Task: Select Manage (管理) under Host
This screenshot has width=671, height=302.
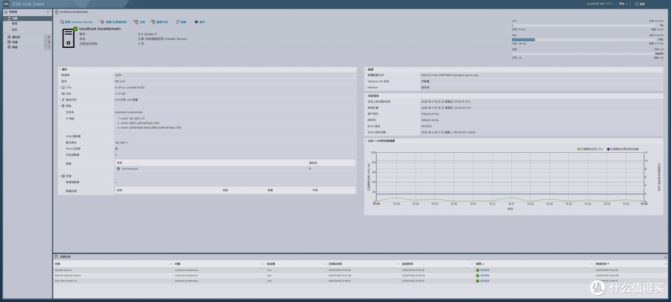Action: (14, 24)
